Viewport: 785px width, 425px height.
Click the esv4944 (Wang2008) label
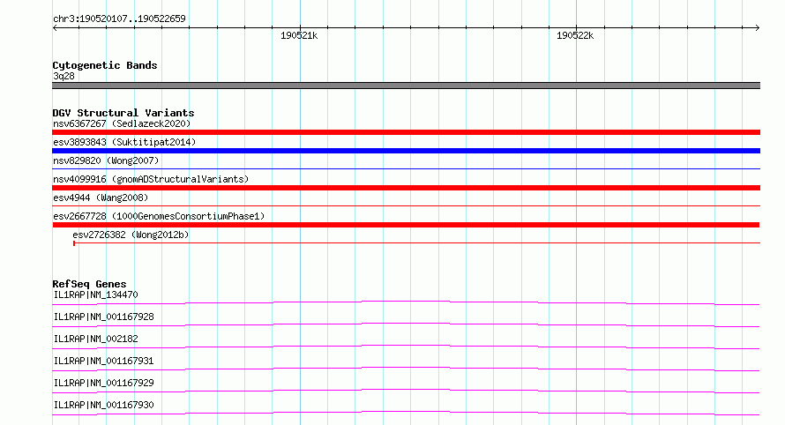click(x=101, y=198)
